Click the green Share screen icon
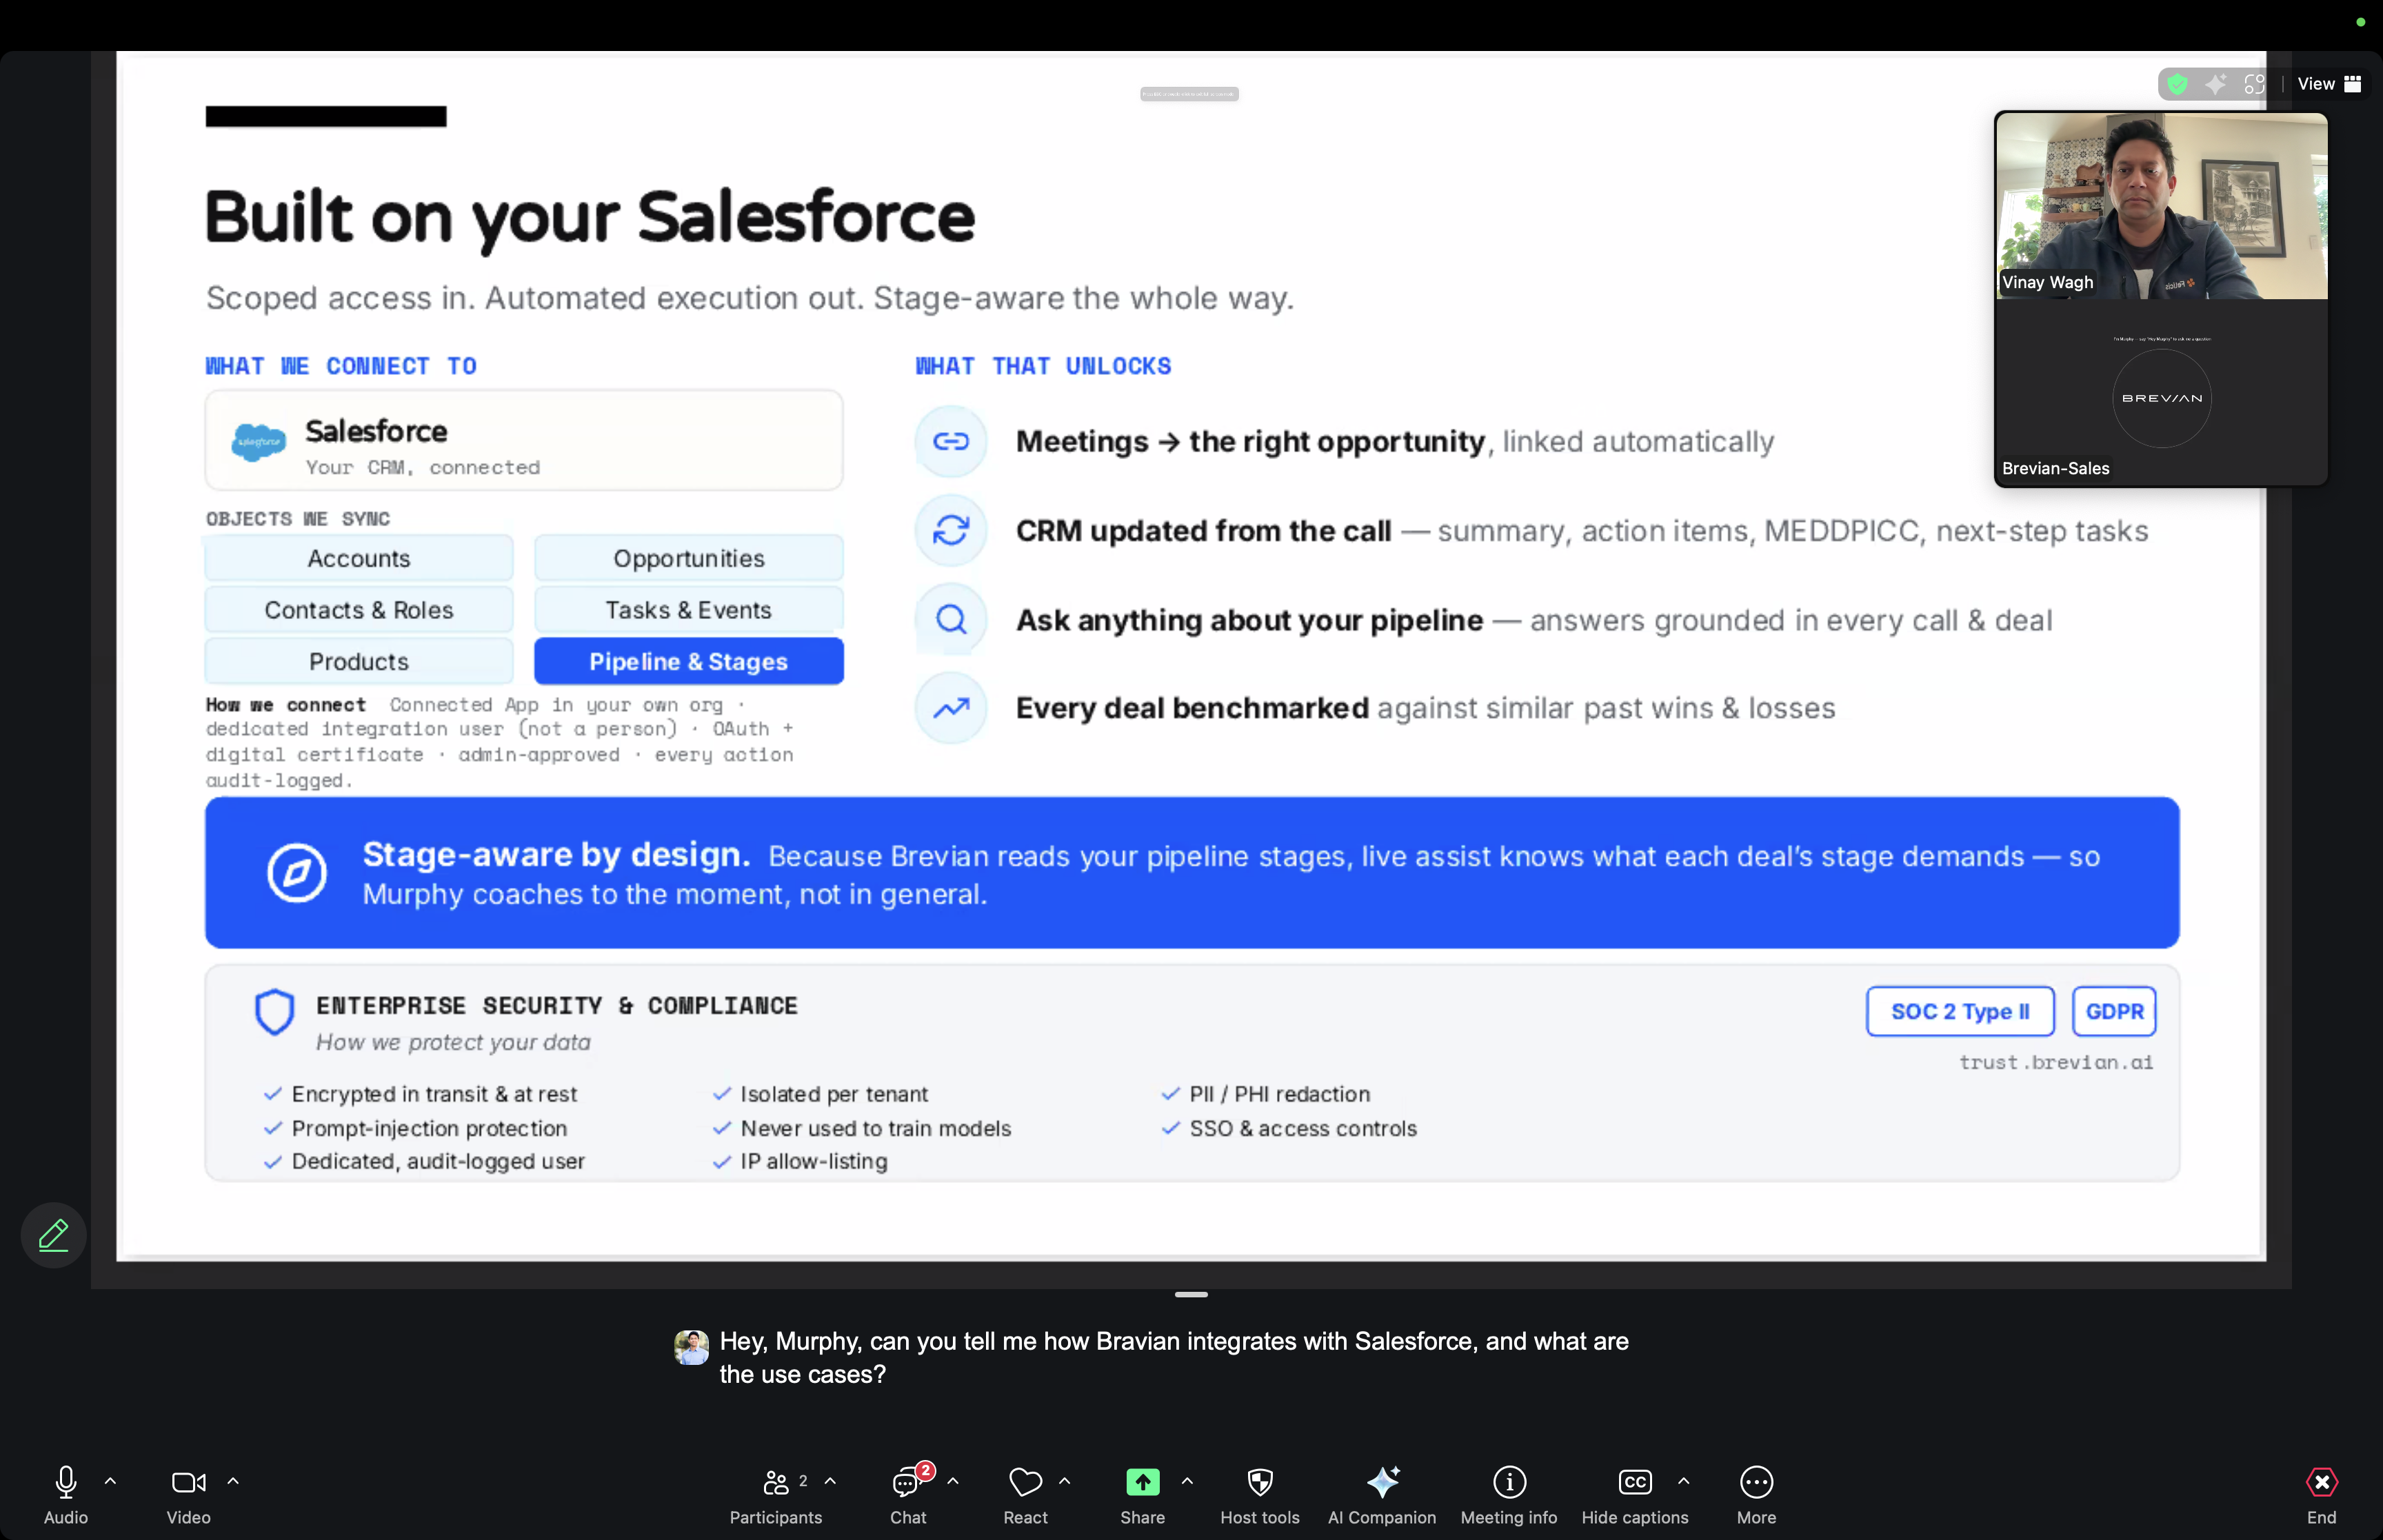Image resolution: width=2383 pixels, height=1540 pixels. [x=1142, y=1482]
